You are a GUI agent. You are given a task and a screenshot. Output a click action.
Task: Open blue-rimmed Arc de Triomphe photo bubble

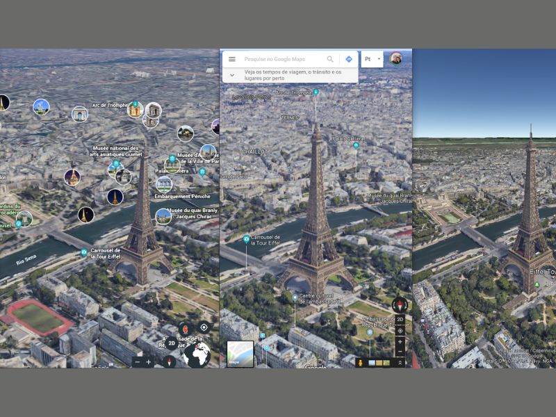(x=80, y=114)
